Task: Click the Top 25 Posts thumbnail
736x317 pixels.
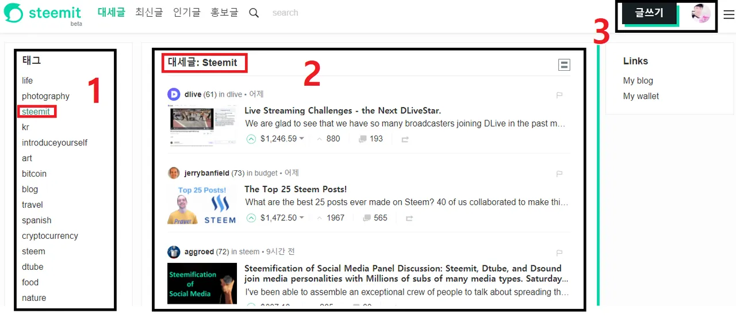Action: click(202, 204)
